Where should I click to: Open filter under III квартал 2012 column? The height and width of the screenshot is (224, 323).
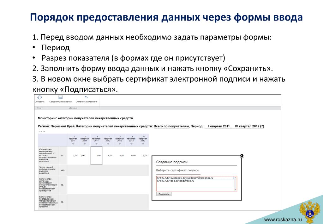pos(131,144)
